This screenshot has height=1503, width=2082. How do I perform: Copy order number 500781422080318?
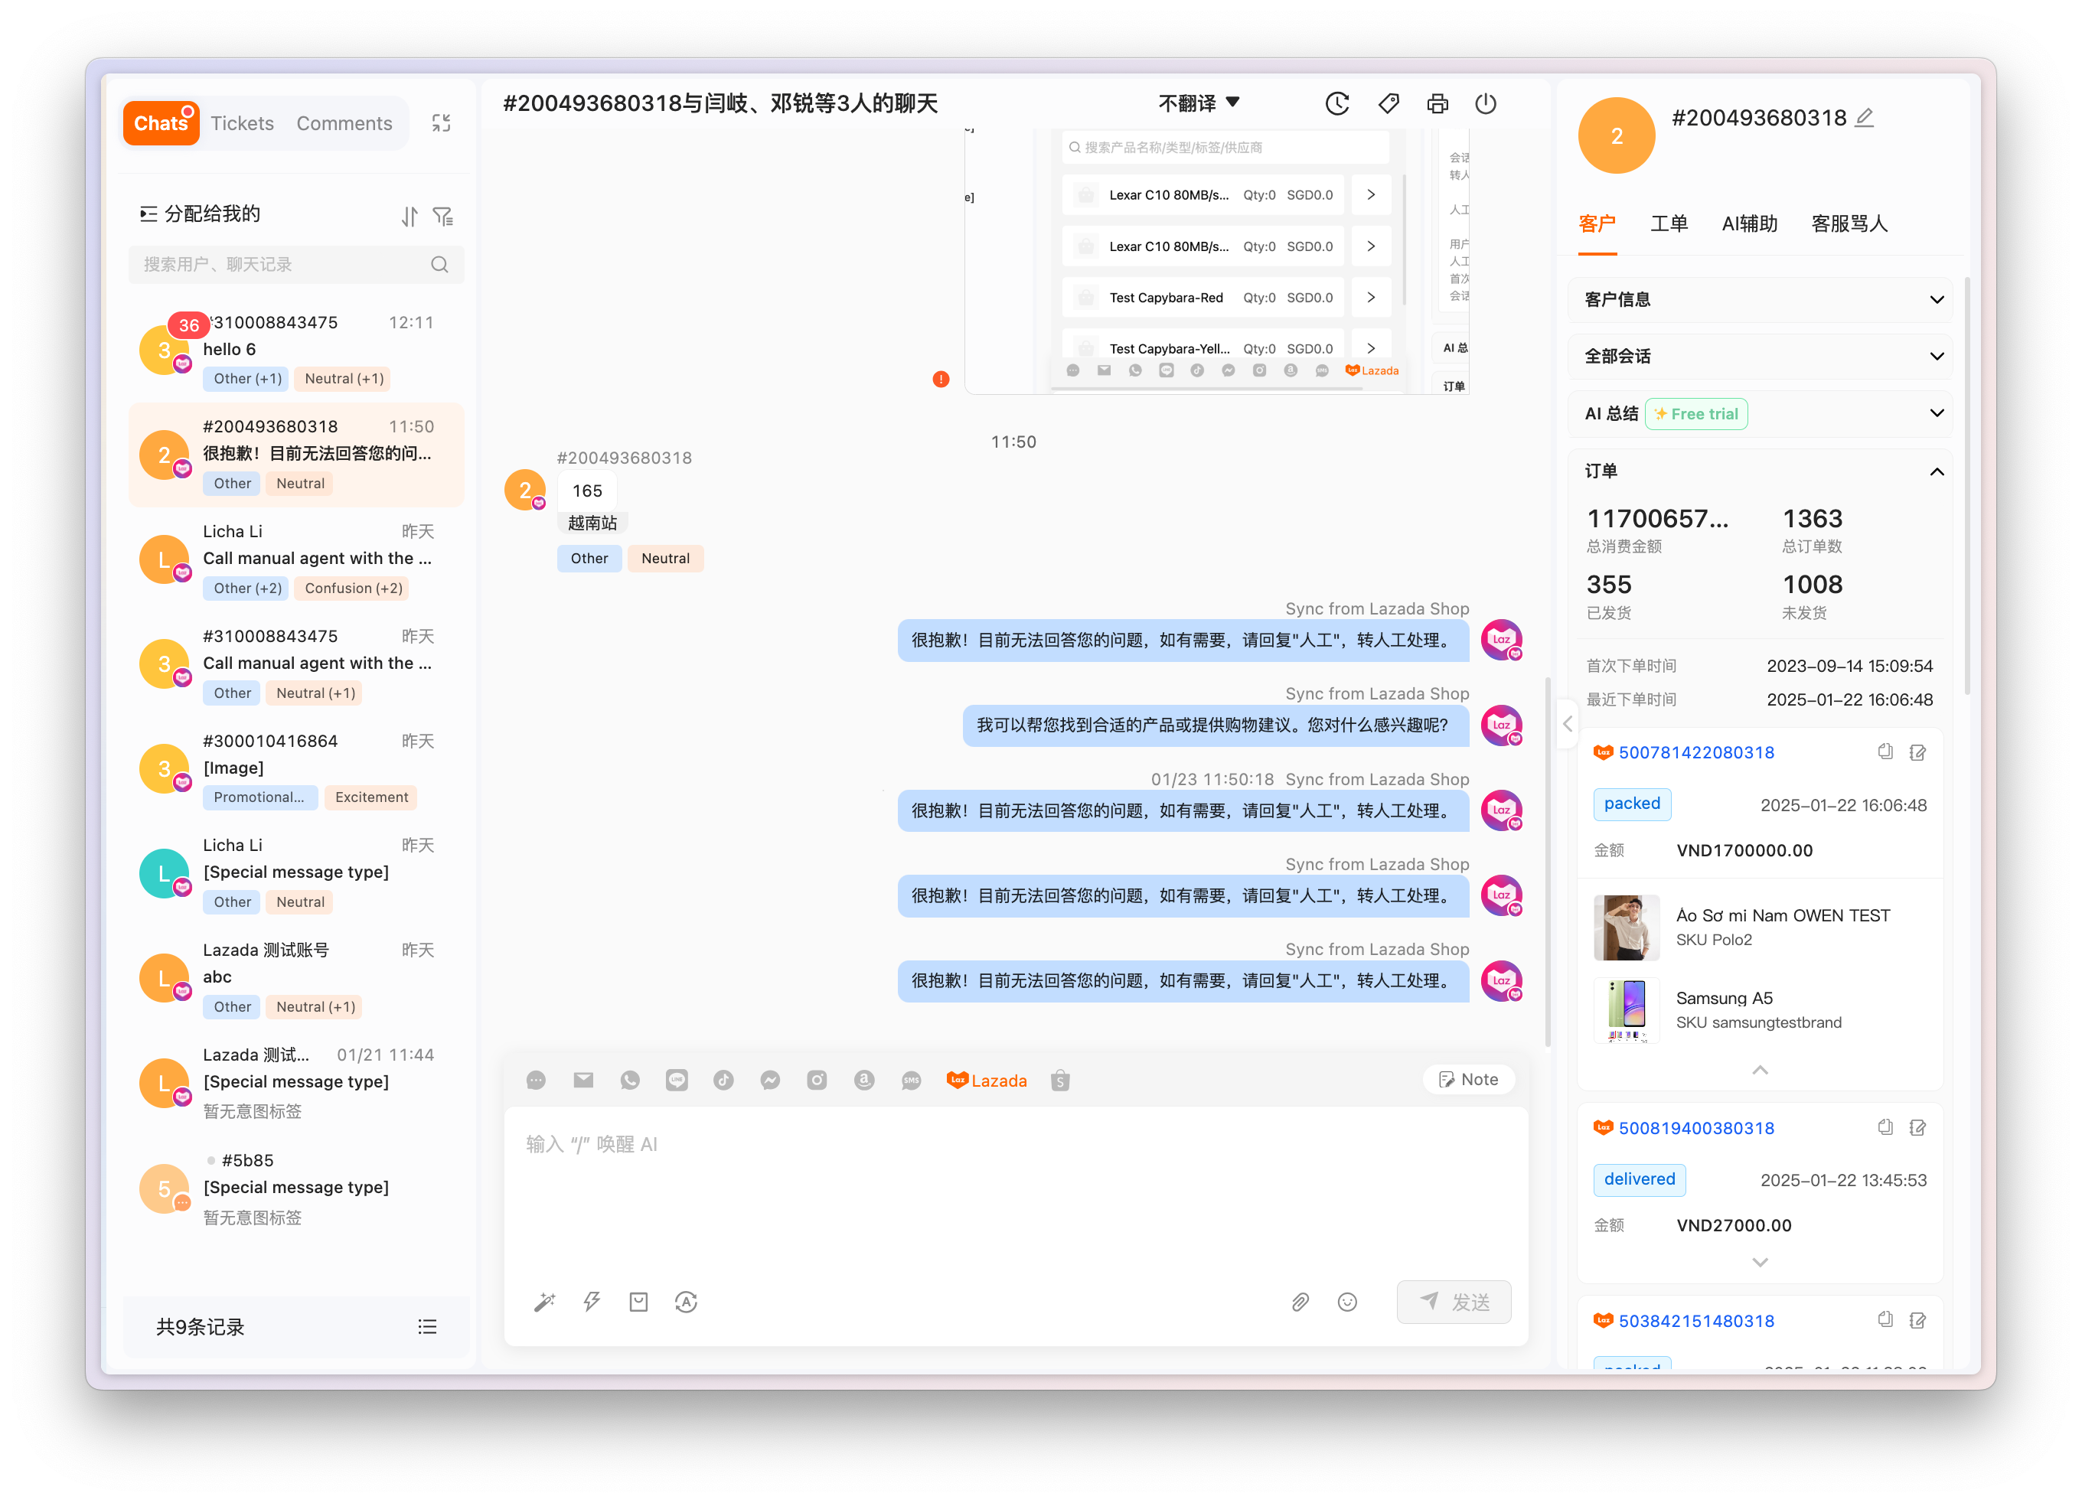tap(1885, 751)
